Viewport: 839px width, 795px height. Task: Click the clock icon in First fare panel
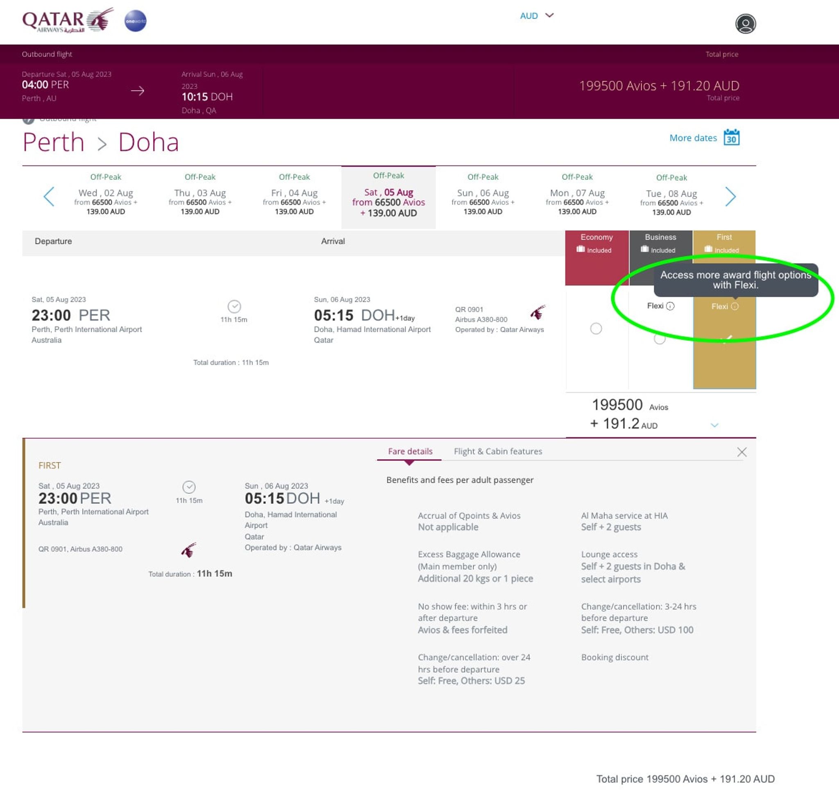[189, 487]
